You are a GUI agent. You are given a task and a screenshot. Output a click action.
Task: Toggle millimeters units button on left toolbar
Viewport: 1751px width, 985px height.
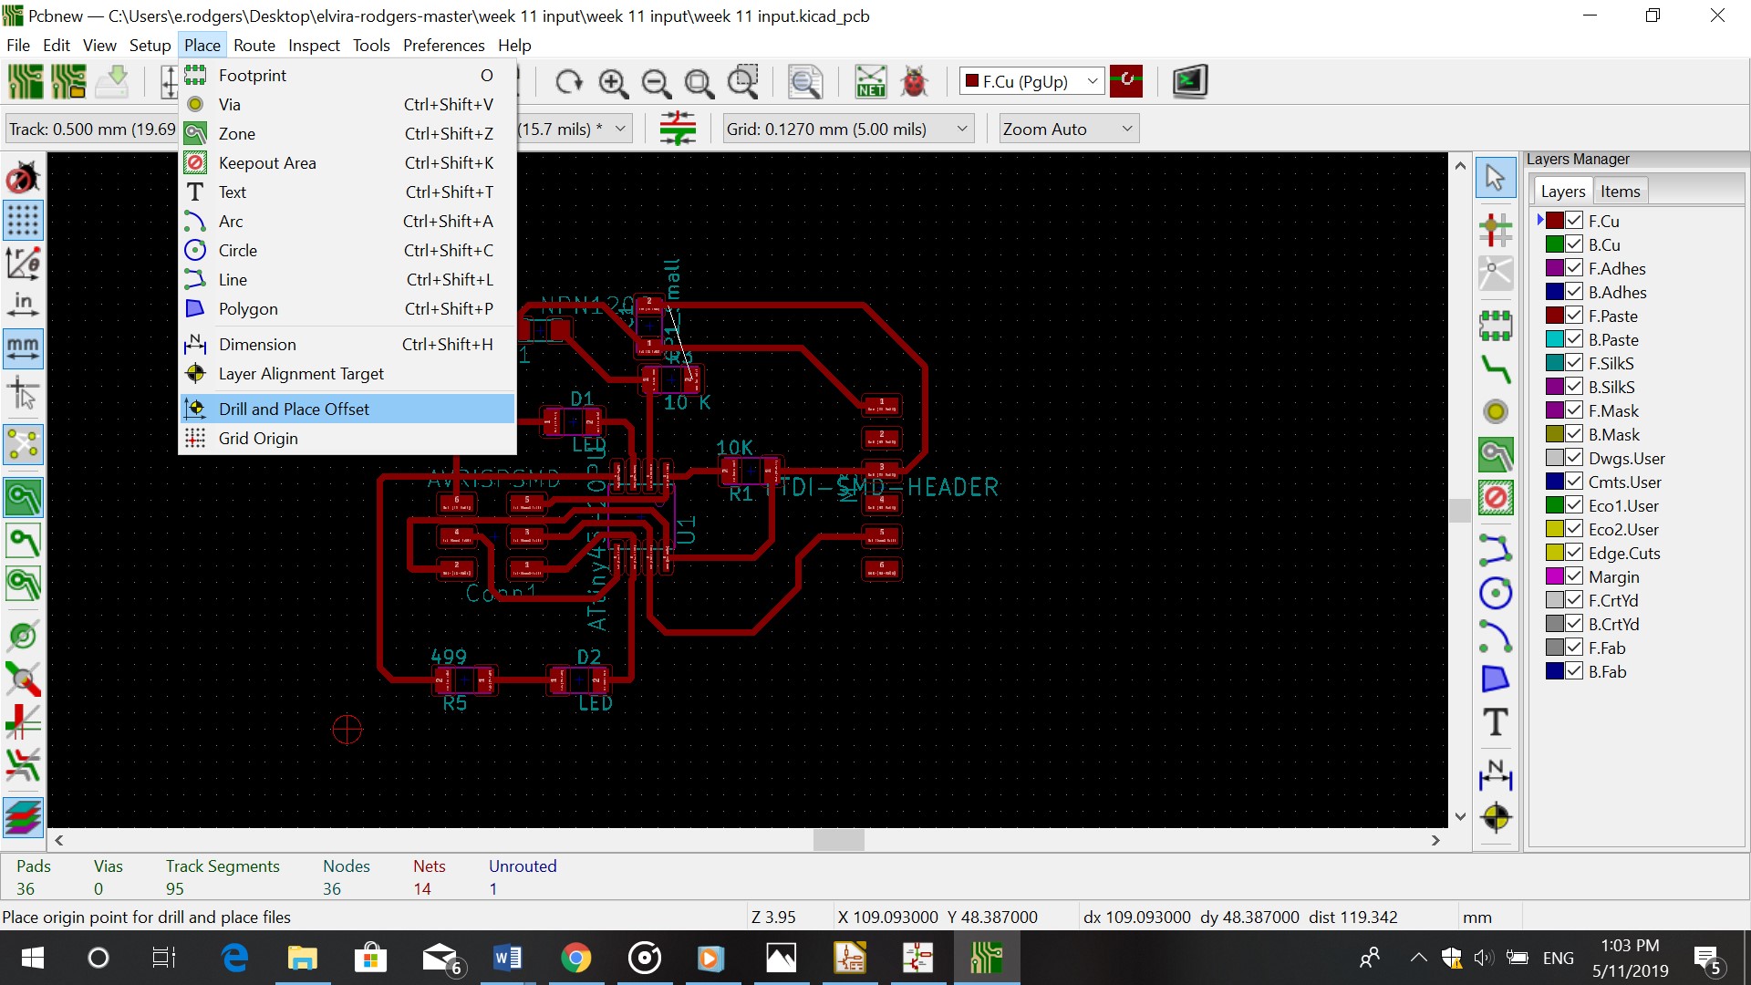(23, 347)
